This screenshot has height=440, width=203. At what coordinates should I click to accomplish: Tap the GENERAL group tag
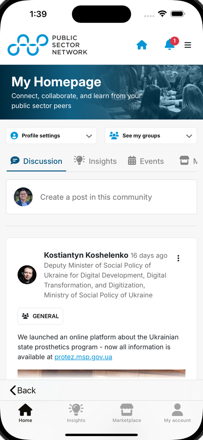(40, 316)
